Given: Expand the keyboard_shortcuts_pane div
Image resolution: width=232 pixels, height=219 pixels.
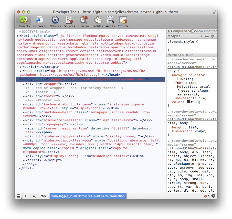Looking at the screenshot, I should click(24, 105).
